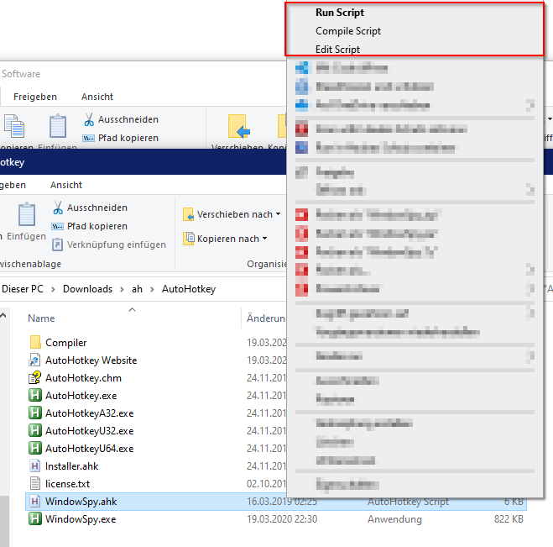Click Downloads in the address breadcrumb
Viewport: 553px width, 547px height.
(x=87, y=289)
